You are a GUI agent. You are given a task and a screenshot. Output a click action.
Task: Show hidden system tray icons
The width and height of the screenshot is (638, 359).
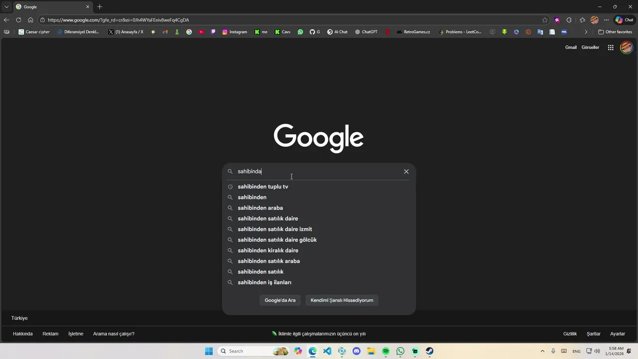click(543, 351)
